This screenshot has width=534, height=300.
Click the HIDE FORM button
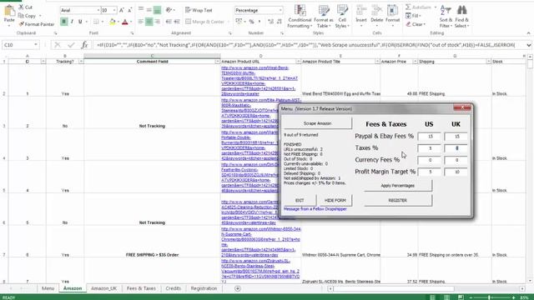coord(335,200)
